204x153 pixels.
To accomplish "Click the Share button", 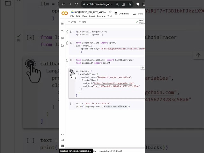I will coord(138,14).
